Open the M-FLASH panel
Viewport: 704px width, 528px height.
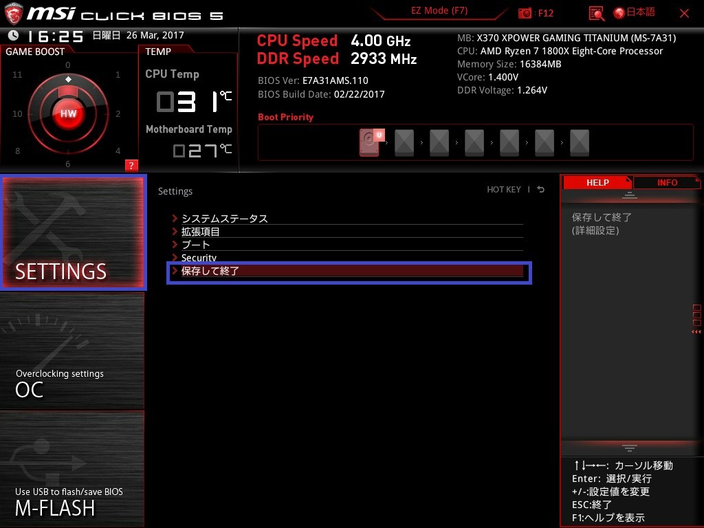coord(72,469)
